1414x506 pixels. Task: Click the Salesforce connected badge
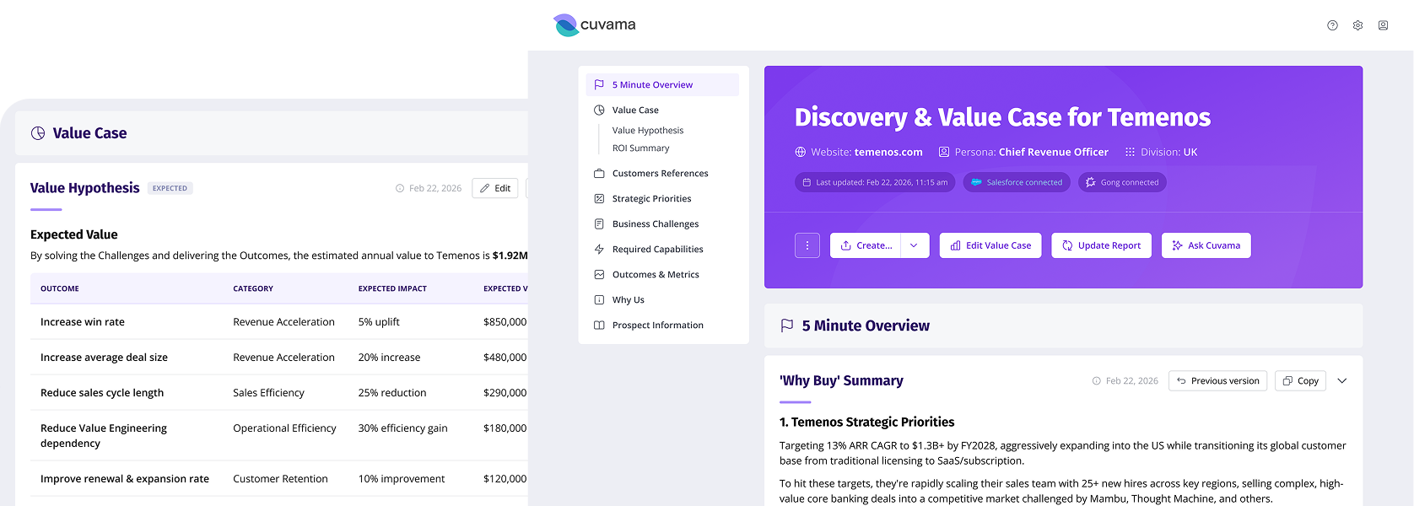(x=1017, y=182)
